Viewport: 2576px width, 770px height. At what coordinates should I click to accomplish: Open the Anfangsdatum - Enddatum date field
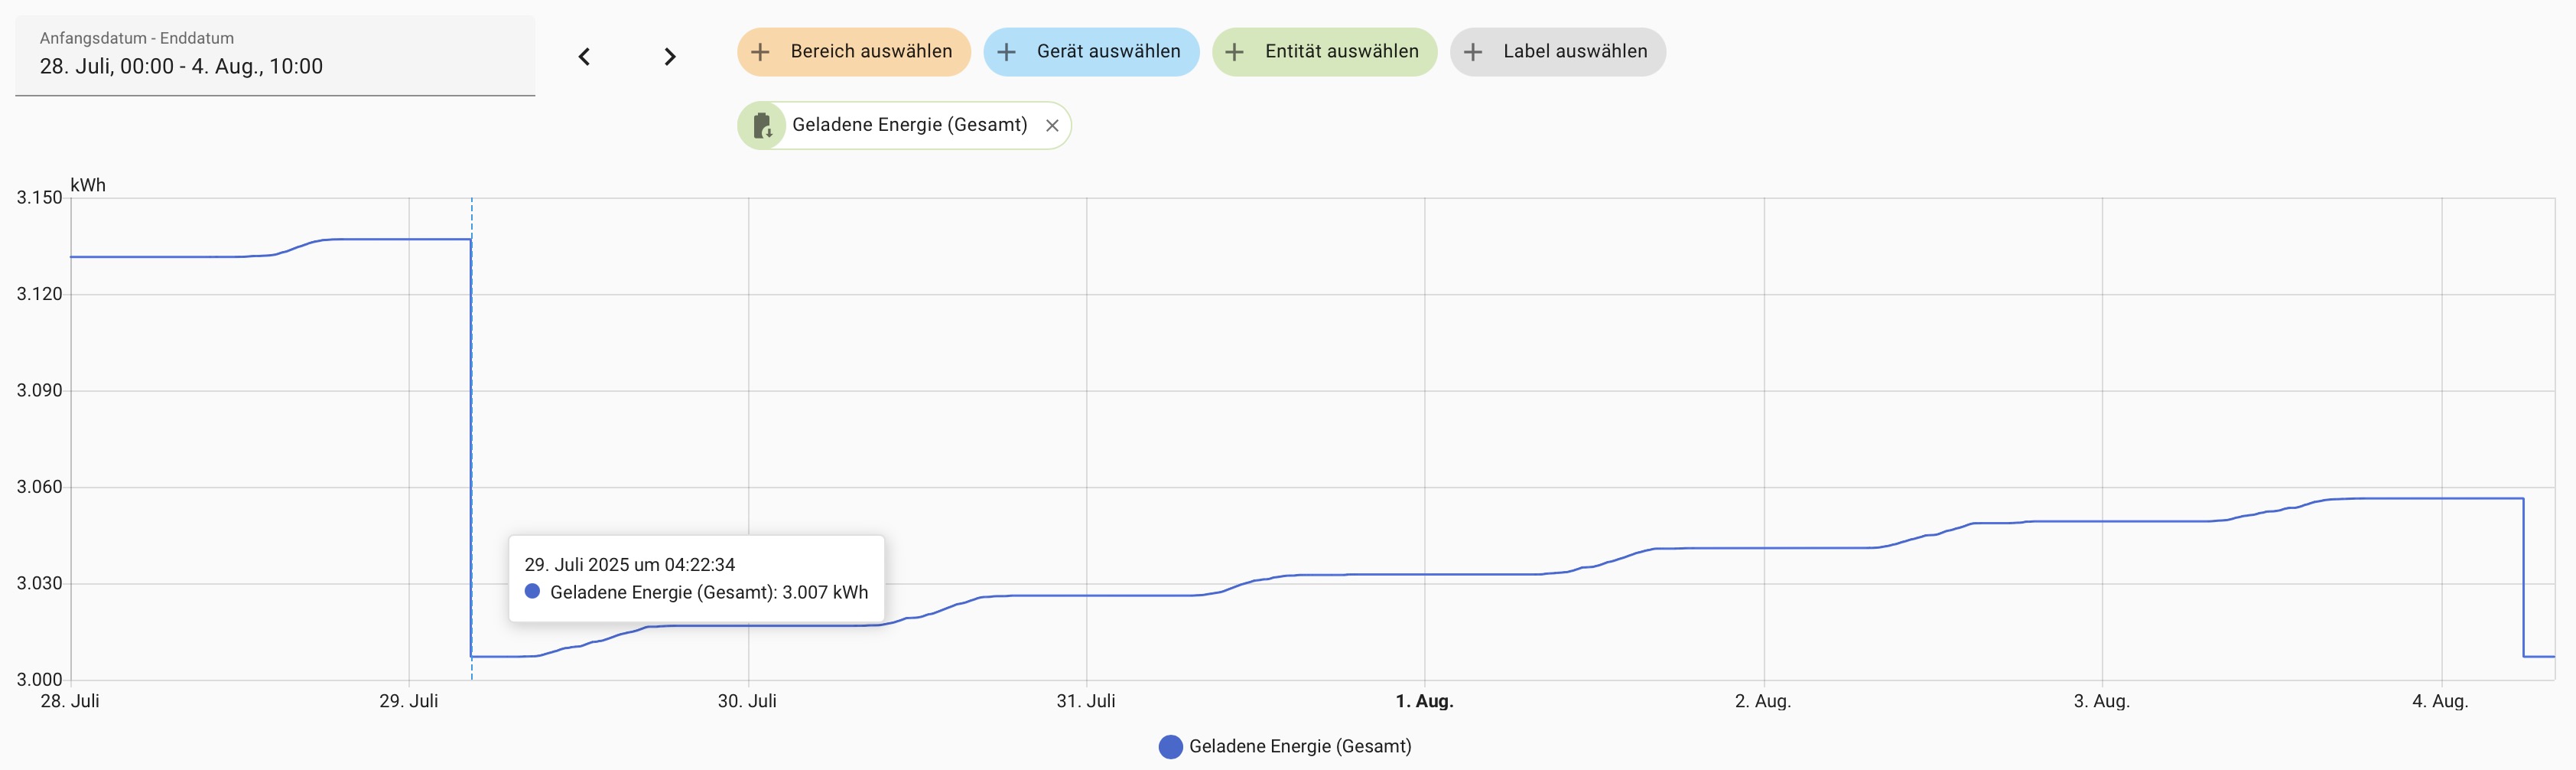(275, 56)
